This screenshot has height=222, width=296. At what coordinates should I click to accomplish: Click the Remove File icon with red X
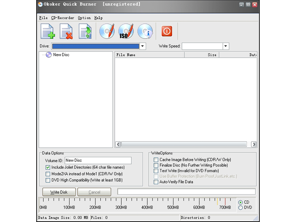pyautogui.click(x=66, y=31)
